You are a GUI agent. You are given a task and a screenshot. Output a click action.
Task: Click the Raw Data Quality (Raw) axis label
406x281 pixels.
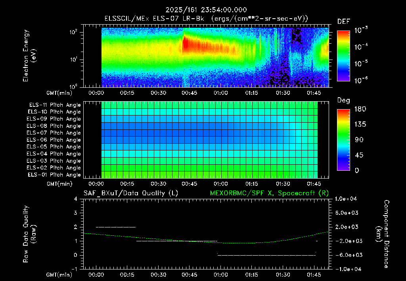(x=29, y=234)
